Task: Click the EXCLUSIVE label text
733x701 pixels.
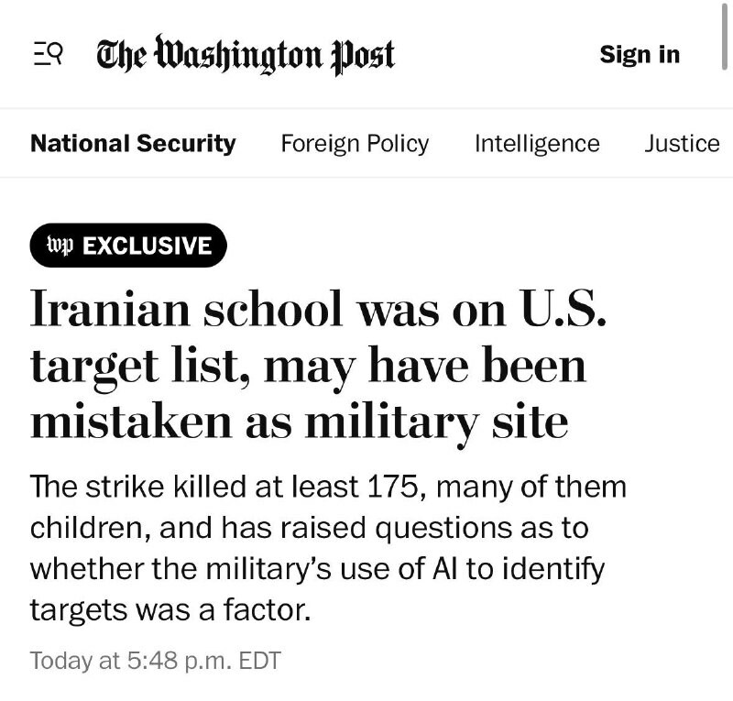Action: [x=147, y=246]
